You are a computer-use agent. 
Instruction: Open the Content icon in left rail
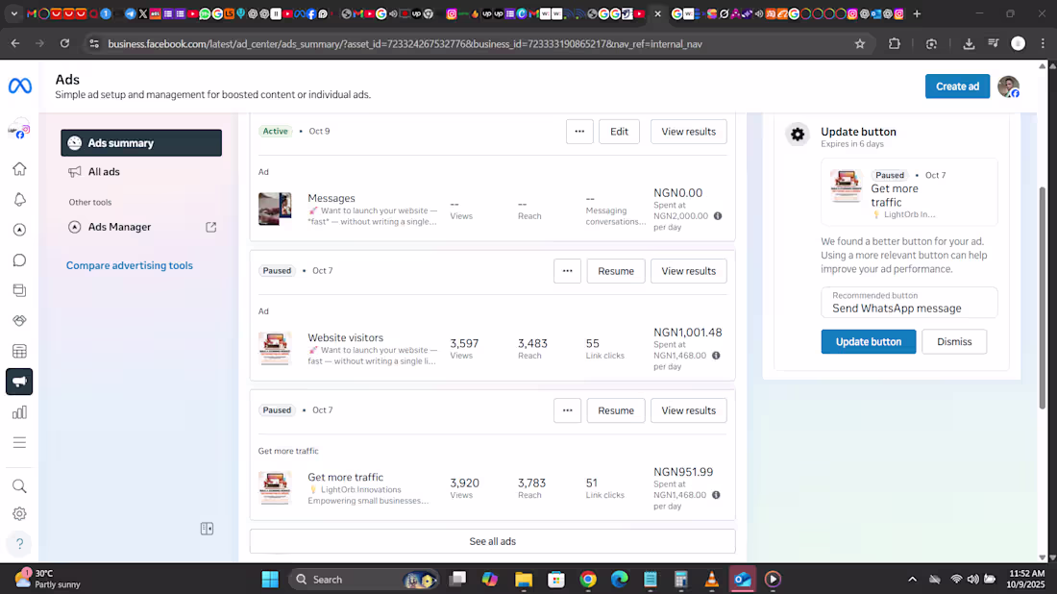pos(19,290)
